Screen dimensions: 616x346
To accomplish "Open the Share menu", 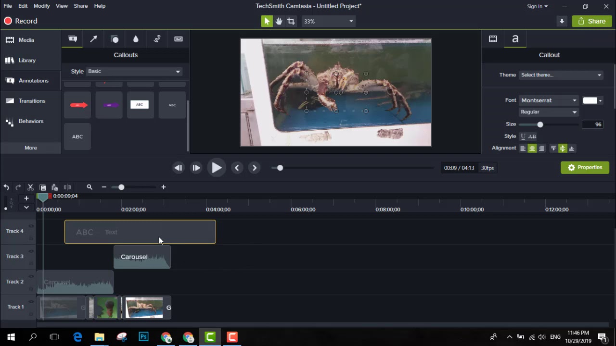I will tap(81, 6).
